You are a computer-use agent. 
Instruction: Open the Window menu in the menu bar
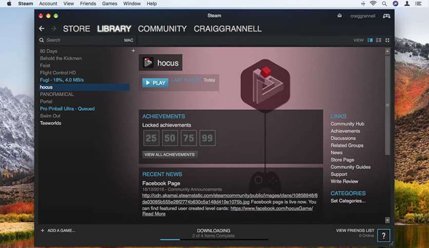pos(132,4)
